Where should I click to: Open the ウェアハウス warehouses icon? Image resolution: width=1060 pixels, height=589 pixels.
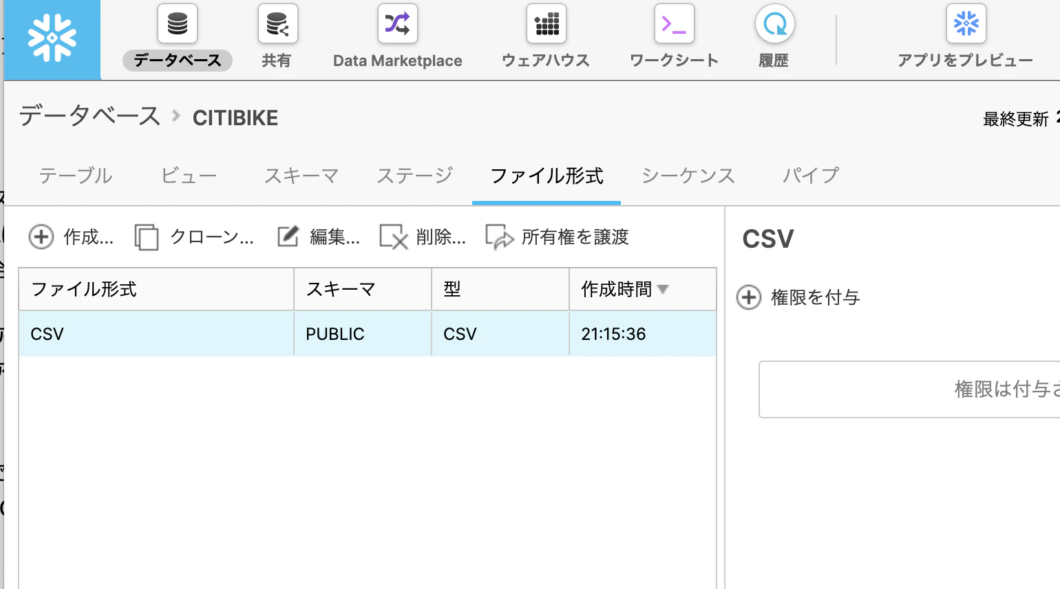coord(547,23)
